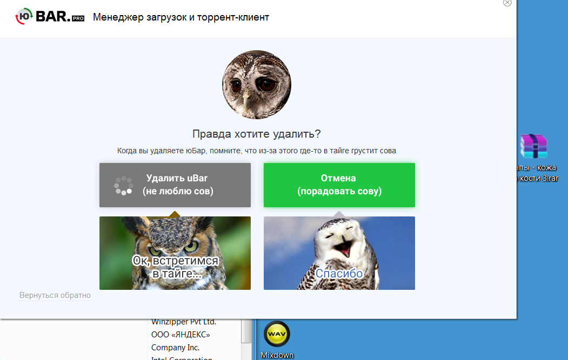
Task: Click the 'Правда хотите удалить?' heading
Action: tap(256, 134)
